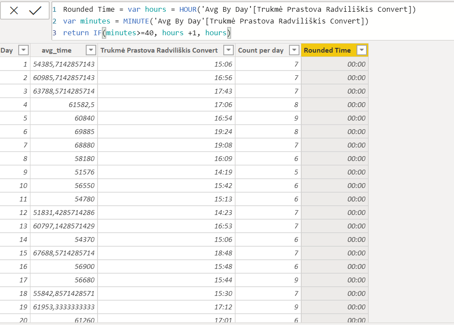The width and height of the screenshot is (454, 325).
Task: Click the converted time cell 17:43
Action: [166, 91]
